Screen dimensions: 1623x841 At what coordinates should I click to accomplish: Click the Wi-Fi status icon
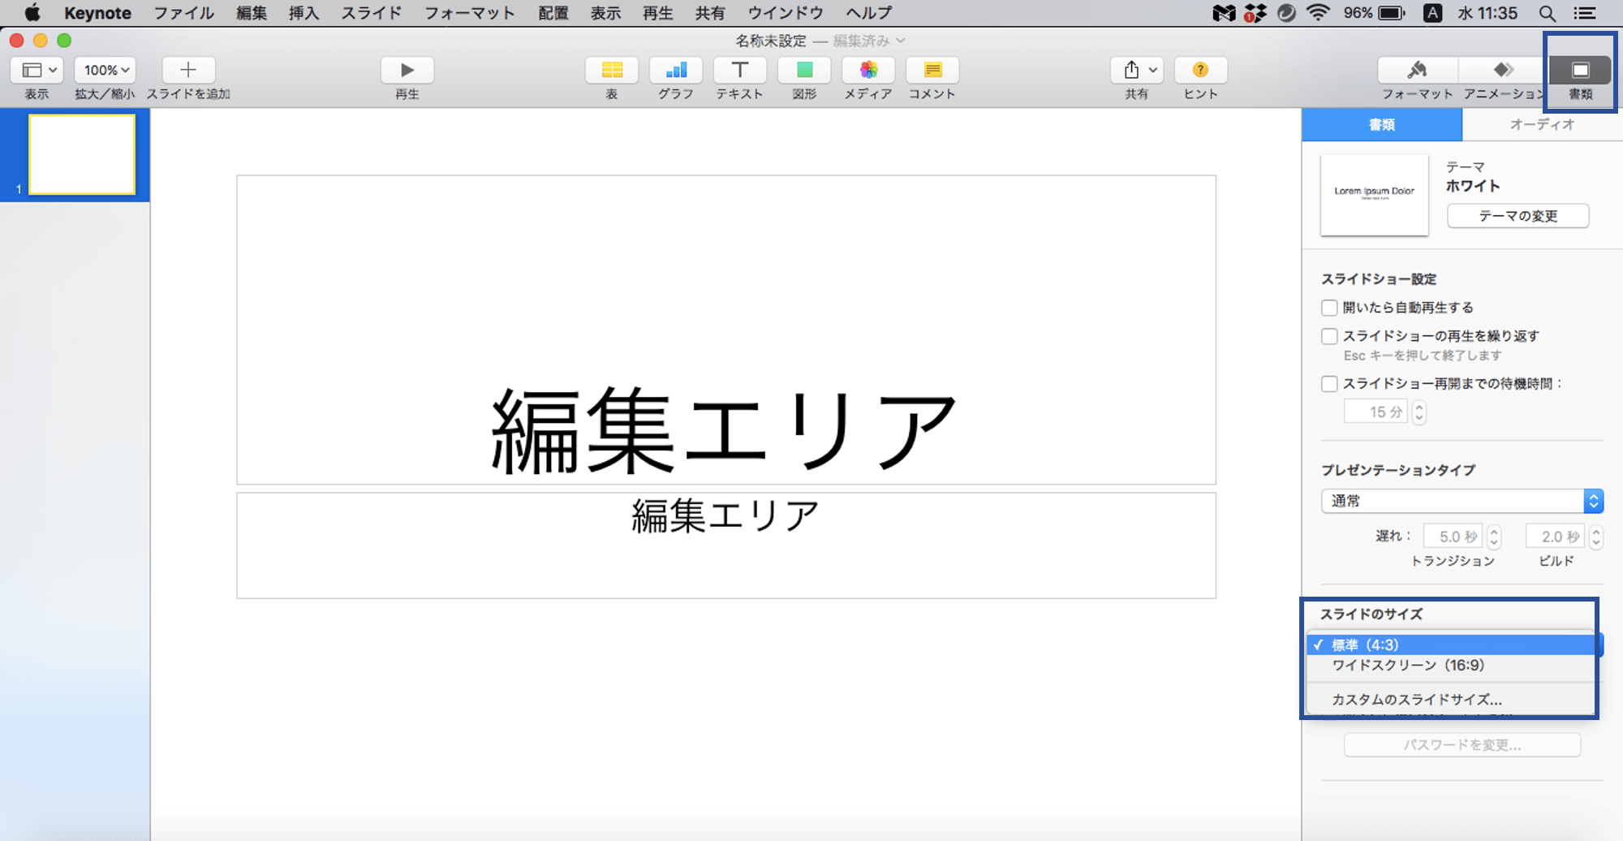(1318, 13)
